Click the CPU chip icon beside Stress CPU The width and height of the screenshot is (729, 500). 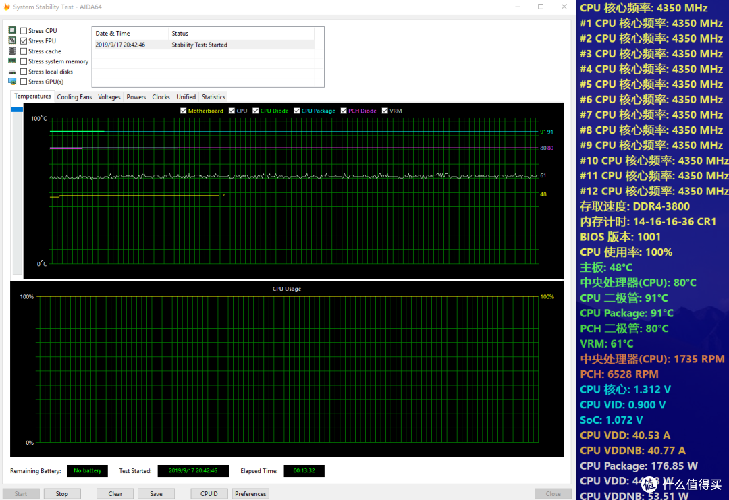click(x=13, y=30)
